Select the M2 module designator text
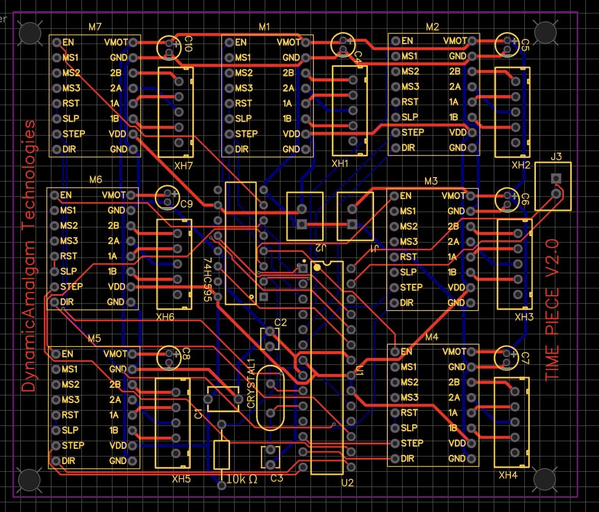 click(x=433, y=27)
